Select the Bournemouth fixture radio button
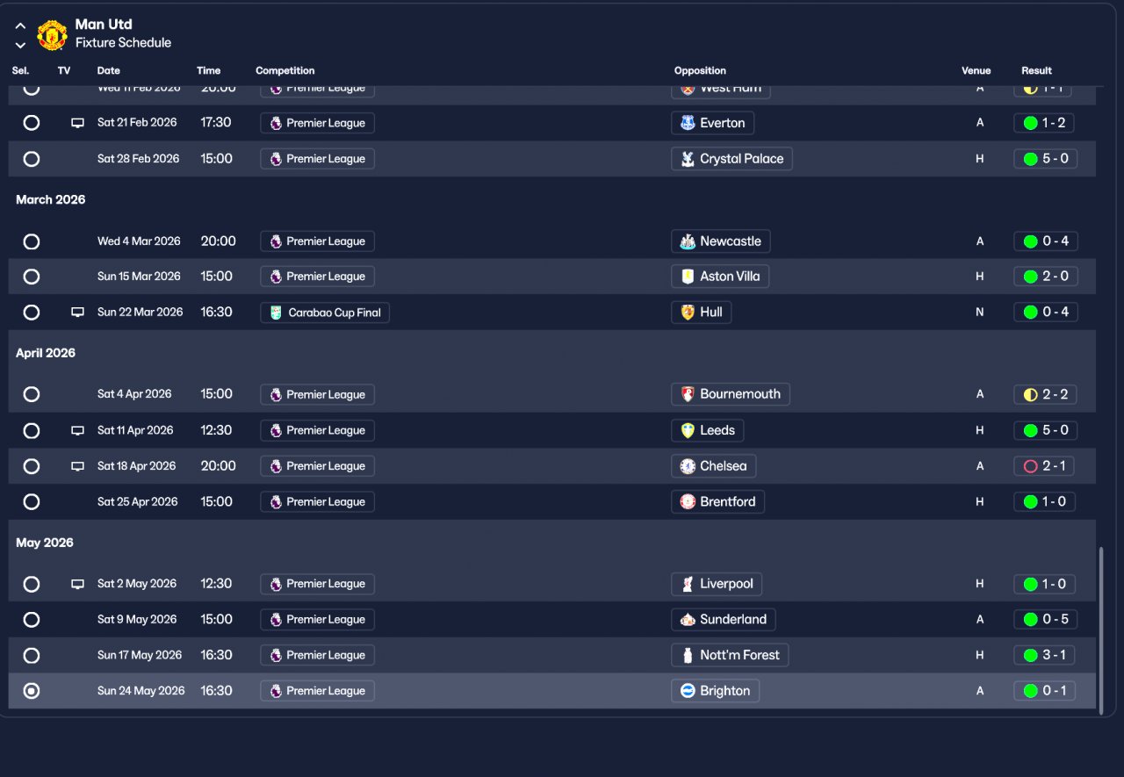 coord(32,394)
